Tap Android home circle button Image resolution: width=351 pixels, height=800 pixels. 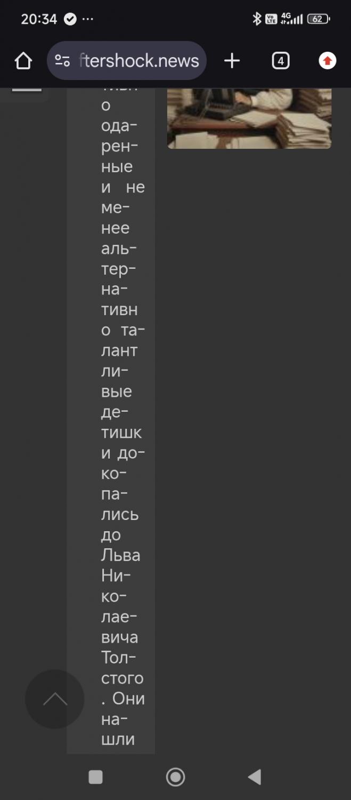click(x=175, y=777)
